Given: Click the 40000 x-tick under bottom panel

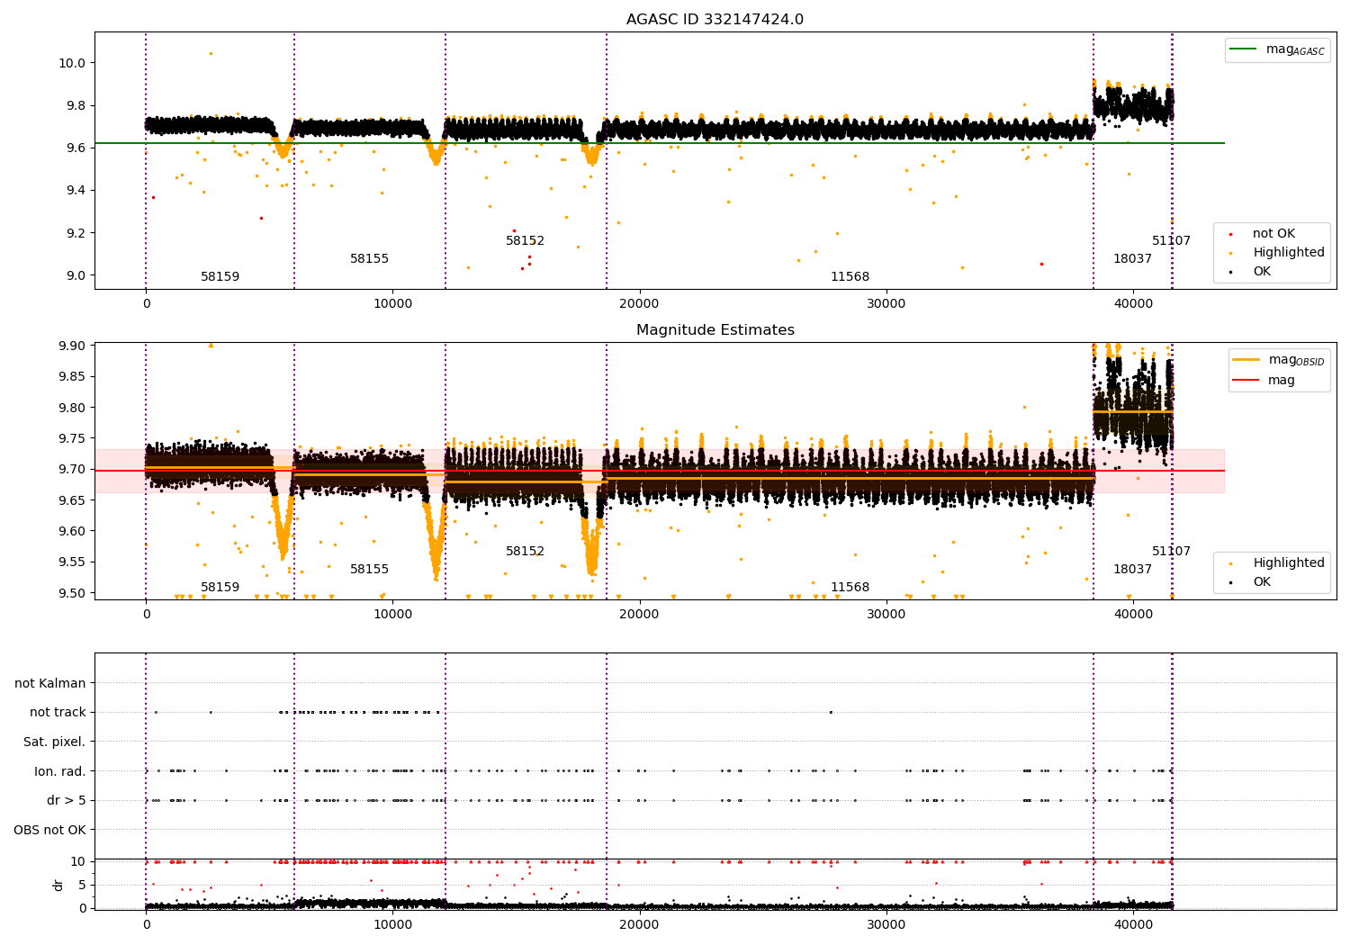Looking at the screenshot, I should point(1133,925).
